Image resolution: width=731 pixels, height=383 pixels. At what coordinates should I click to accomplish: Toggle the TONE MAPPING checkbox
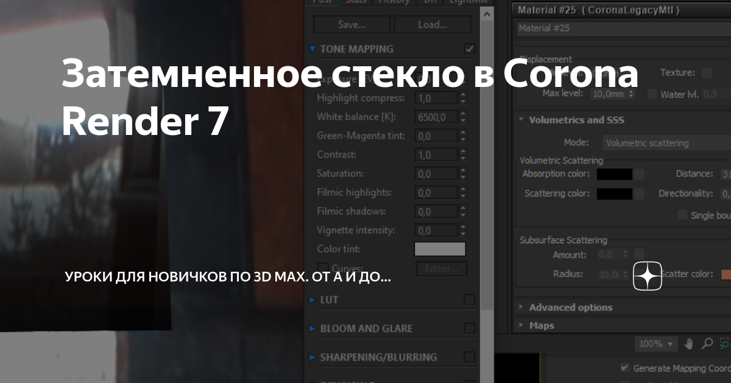click(469, 49)
